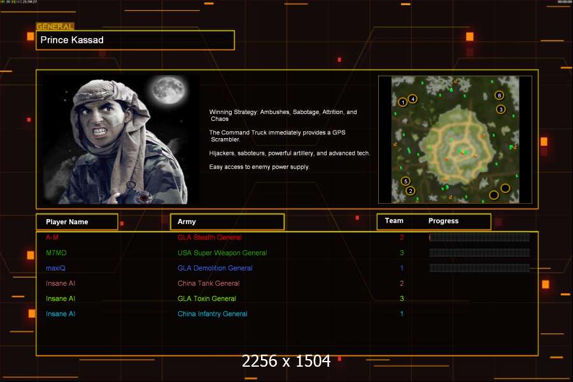Click start position marker 6 on minimap
Viewport: 573px width, 382px height.
(499, 95)
